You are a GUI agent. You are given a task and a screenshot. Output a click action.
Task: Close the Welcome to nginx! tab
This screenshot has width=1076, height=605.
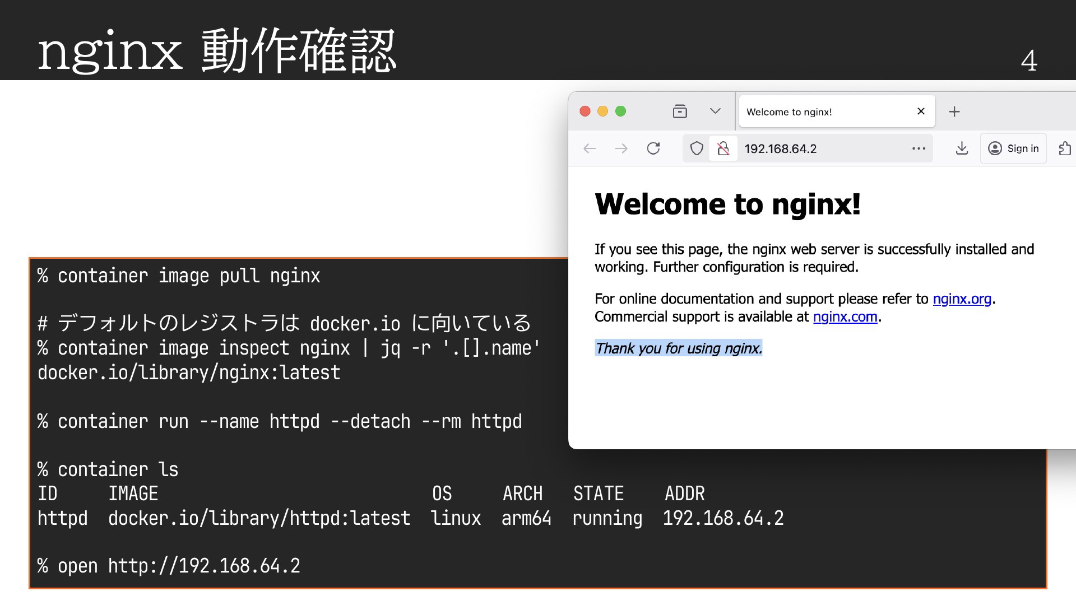(921, 111)
